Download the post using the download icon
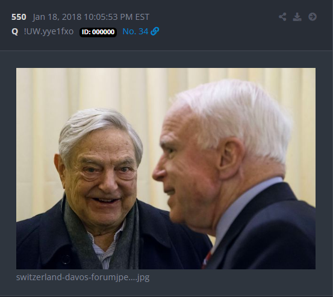 tap(297, 17)
